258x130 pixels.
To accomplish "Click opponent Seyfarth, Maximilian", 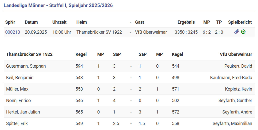I will (x=232, y=124).
